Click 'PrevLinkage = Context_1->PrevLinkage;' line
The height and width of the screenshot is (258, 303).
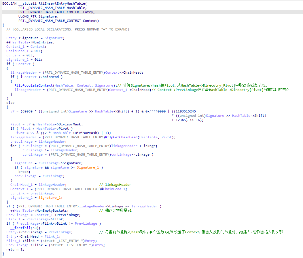[43, 215]
